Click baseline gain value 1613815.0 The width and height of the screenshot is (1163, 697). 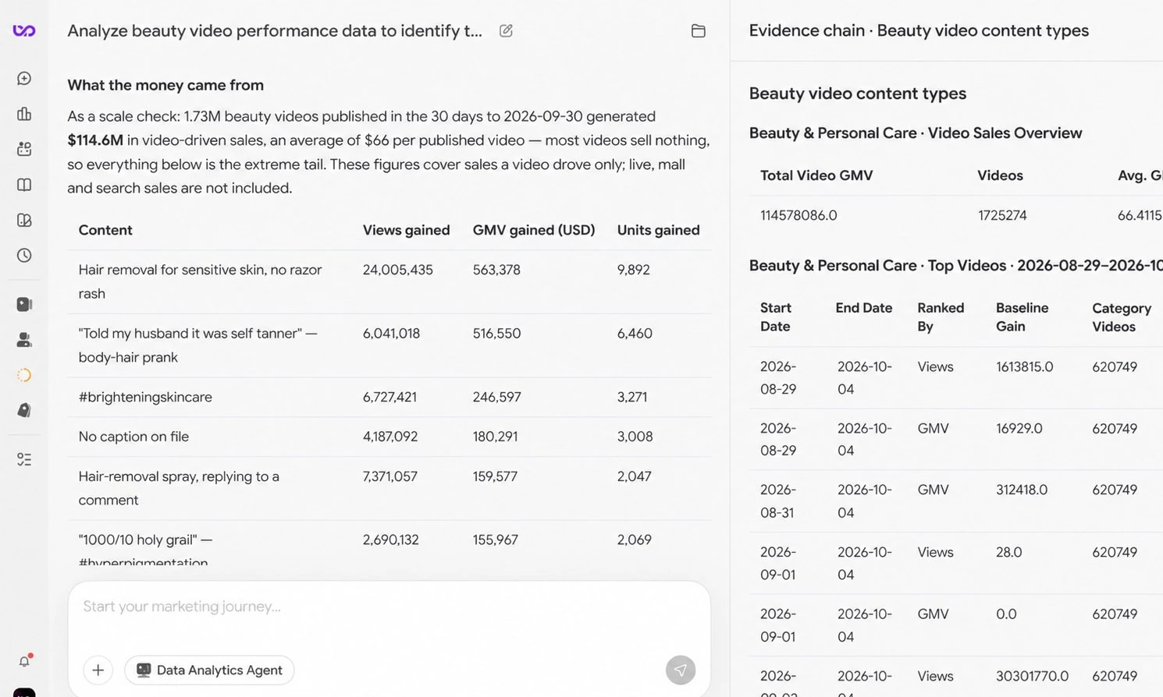(1024, 366)
